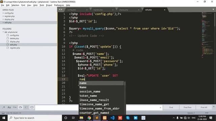Toggle case sensitive Aa option

[x=9, y=107]
